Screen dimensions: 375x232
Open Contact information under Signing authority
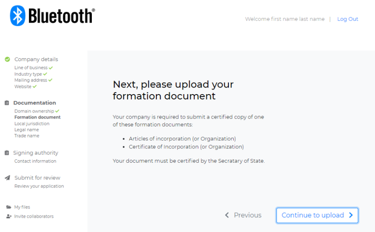[35, 161]
